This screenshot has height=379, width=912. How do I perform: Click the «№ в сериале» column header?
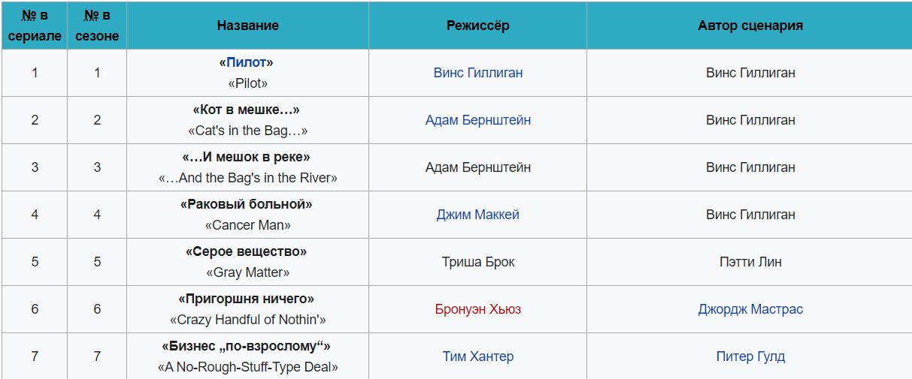(x=35, y=26)
